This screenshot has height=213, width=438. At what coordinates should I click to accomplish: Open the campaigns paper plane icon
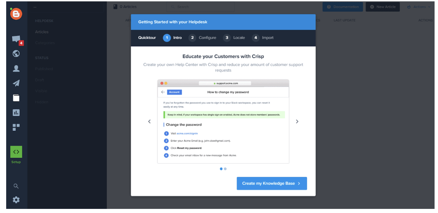pos(16,83)
